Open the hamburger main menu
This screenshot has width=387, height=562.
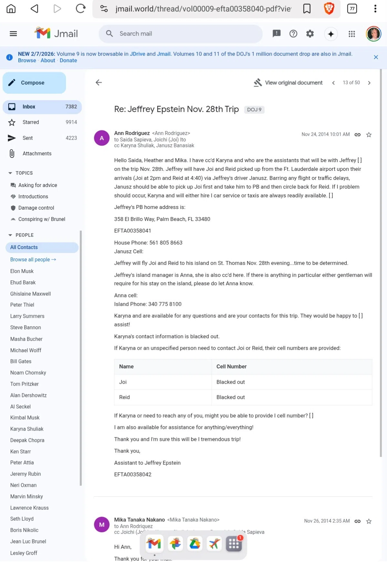(x=13, y=34)
